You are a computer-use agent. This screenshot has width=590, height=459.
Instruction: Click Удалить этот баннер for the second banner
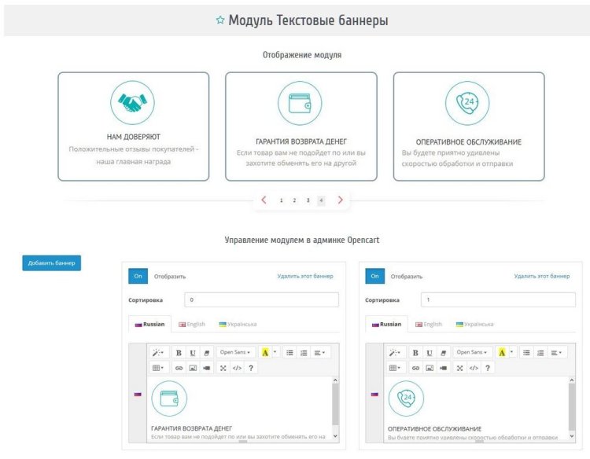point(542,276)
